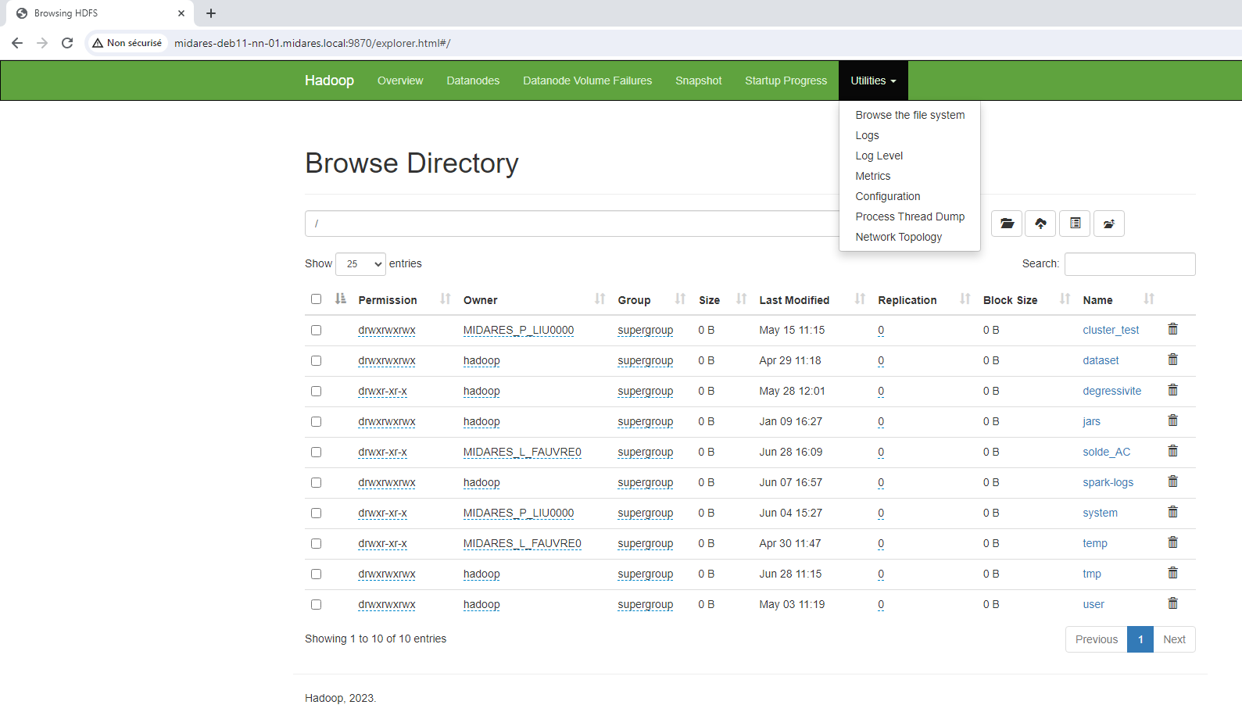Select Log Level in the Utilities menu

(x=879, y=156)
